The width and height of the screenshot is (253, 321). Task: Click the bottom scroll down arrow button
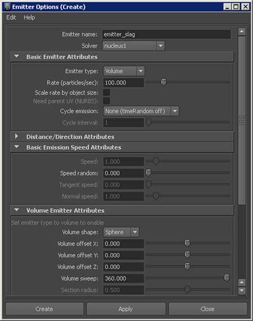click(x=242, y=291)
